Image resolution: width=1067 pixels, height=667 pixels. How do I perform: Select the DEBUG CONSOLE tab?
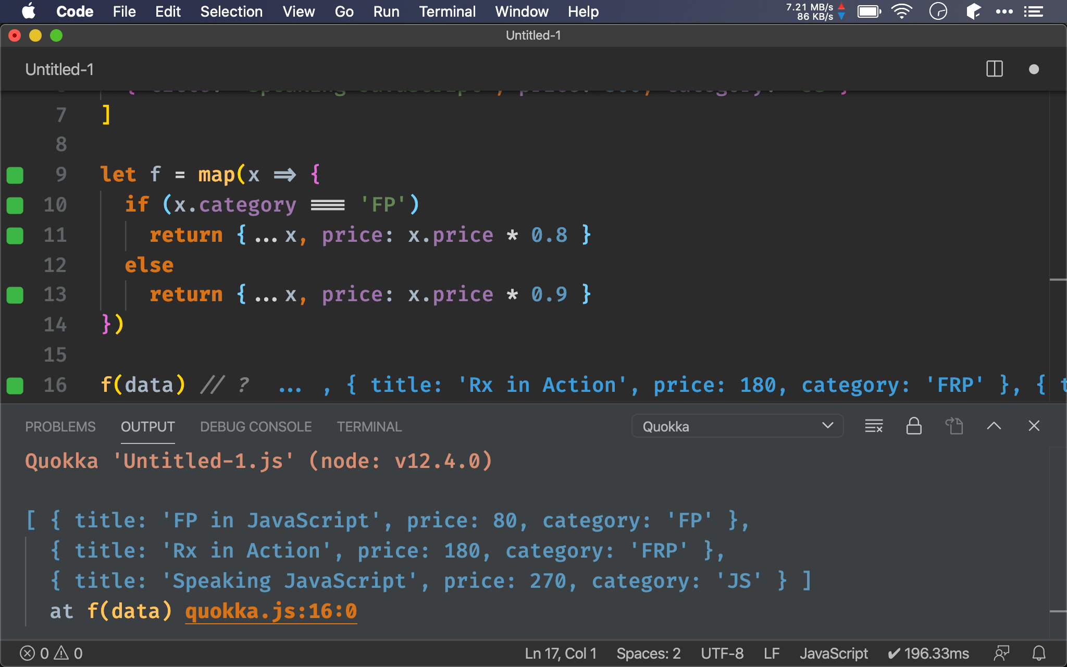[254, 426]
